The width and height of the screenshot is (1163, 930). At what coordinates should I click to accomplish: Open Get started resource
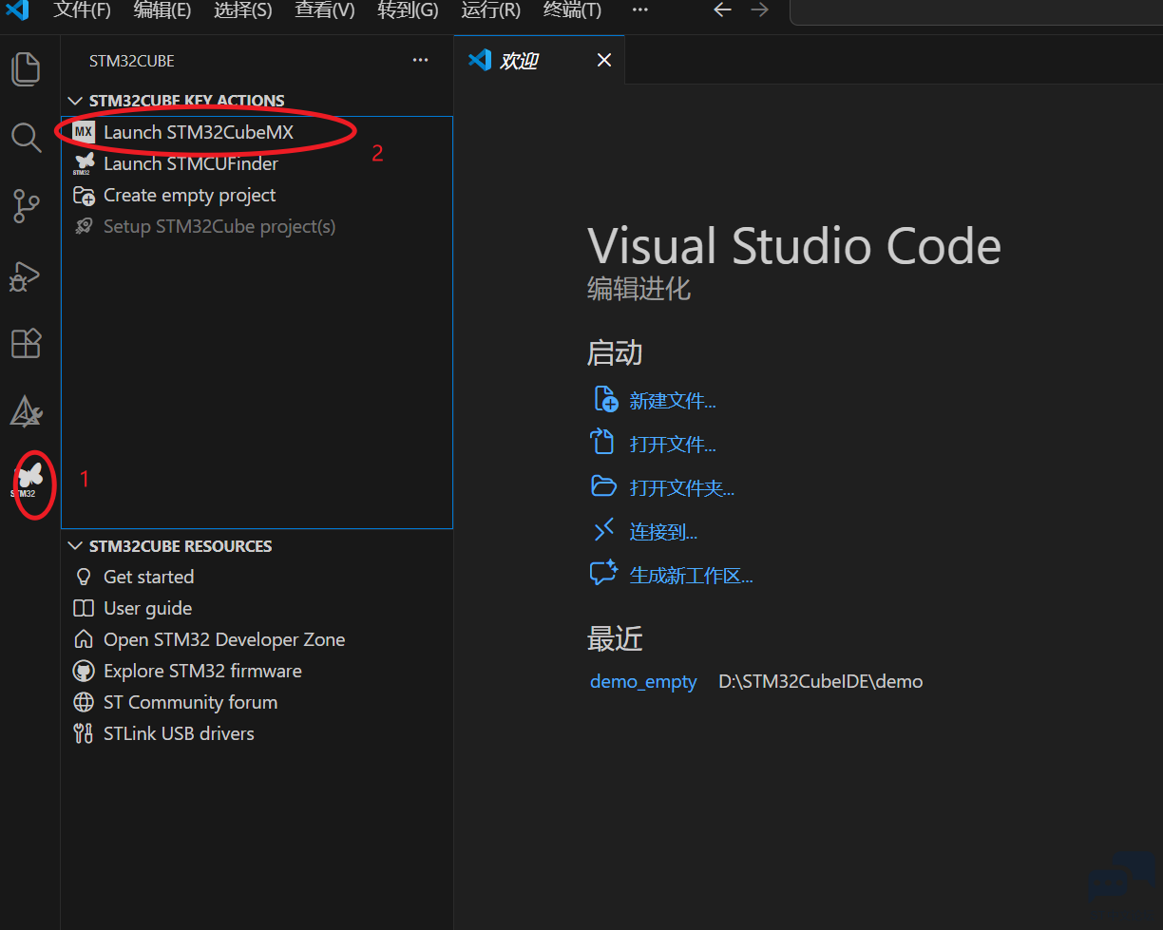pyautogui.click(x=257, y=577)
